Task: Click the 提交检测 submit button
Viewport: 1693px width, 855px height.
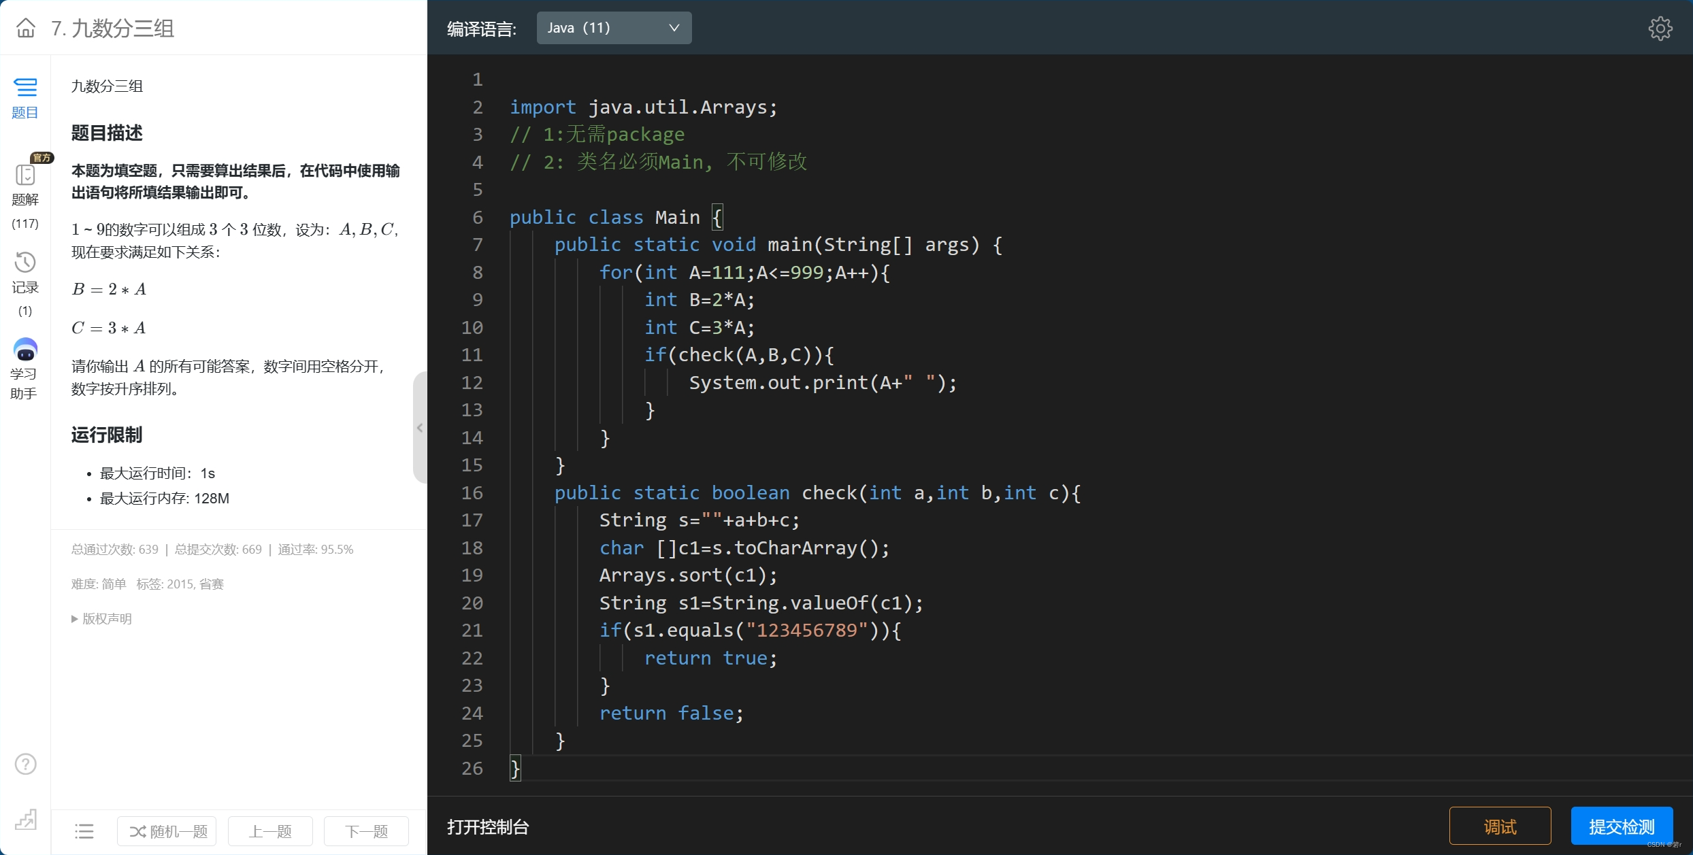Action: pos(1622,826)
